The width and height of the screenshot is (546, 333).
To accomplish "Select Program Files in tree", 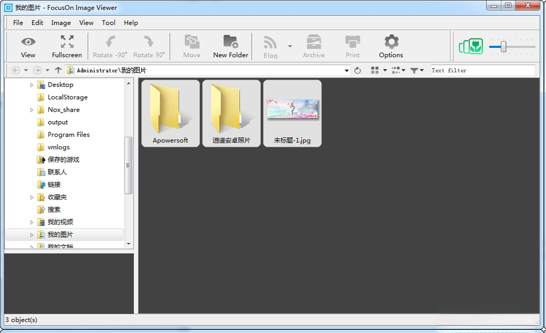I will tap(69, 135).
